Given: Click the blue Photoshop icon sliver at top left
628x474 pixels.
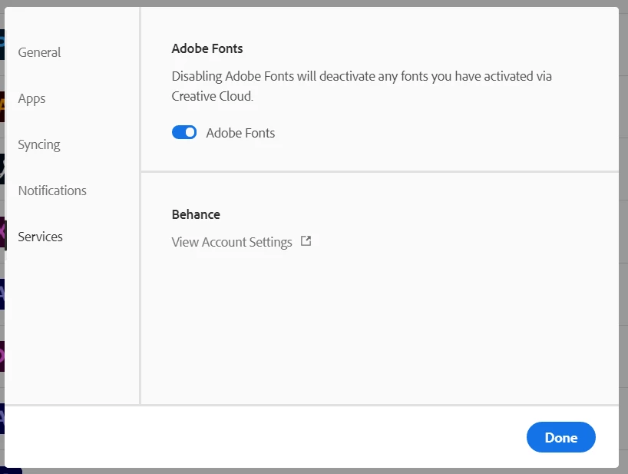Looking at the screenshot, I should (x=2, y=44).
